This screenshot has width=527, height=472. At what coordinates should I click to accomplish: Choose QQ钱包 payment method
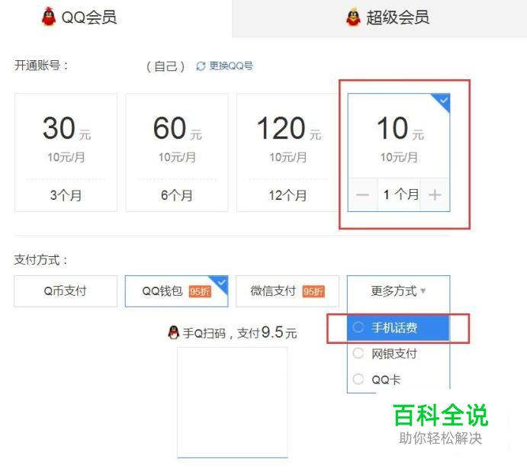coord(176,291)
